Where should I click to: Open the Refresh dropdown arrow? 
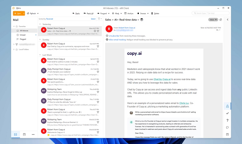tap(38, 13)
